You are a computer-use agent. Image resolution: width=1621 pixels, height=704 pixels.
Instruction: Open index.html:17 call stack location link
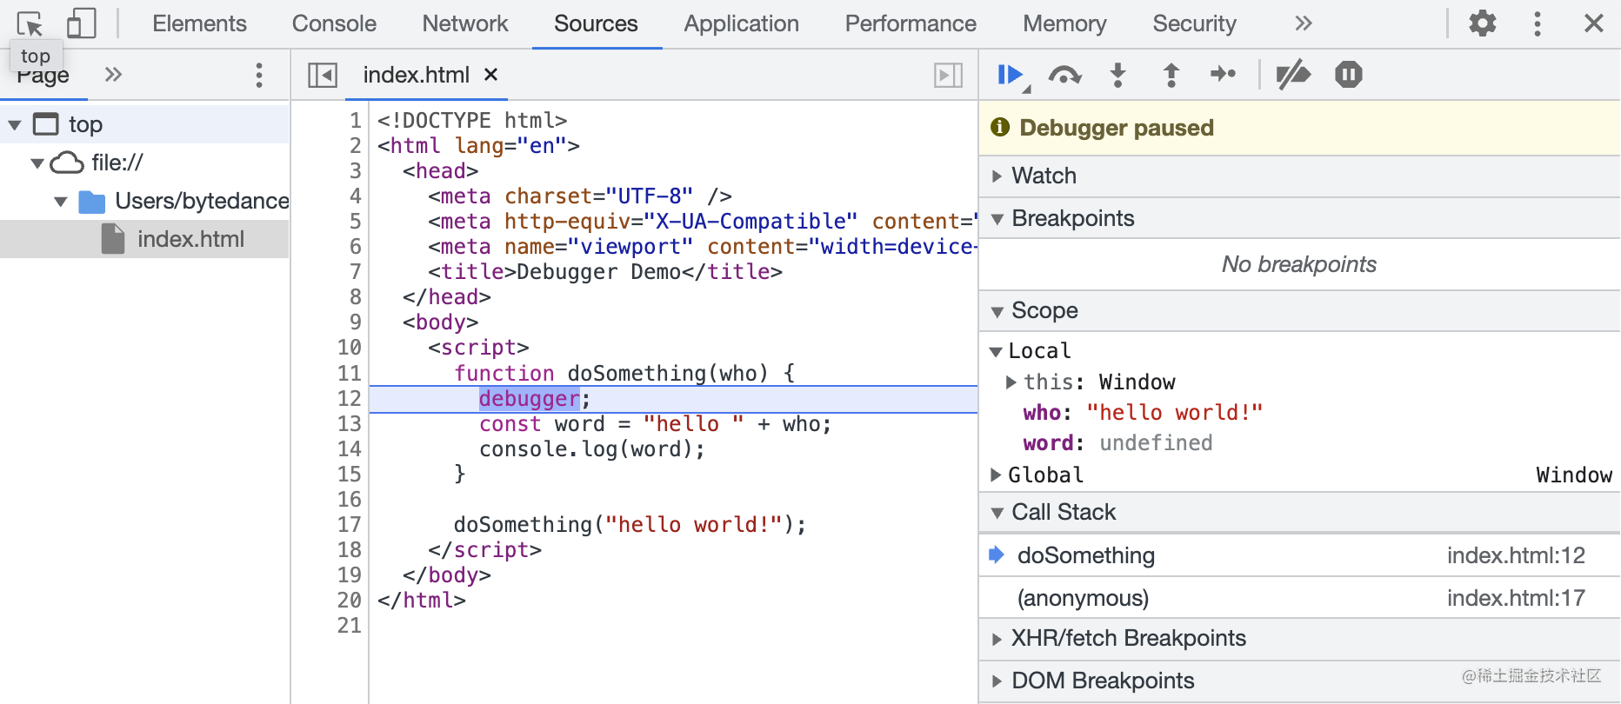point(1516,598)
